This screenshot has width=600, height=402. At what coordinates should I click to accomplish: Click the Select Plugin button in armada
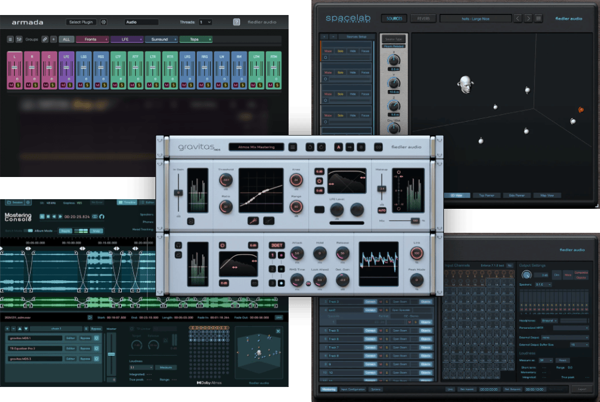[81, 22]
